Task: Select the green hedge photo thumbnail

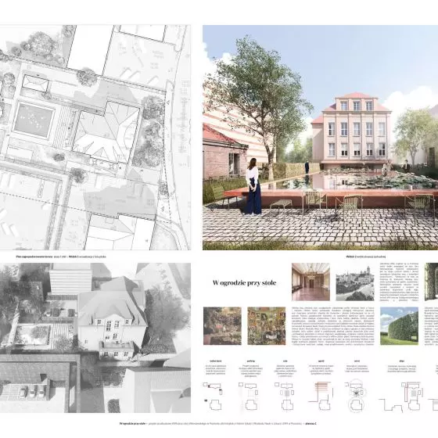Action: [x=399, y=326]
